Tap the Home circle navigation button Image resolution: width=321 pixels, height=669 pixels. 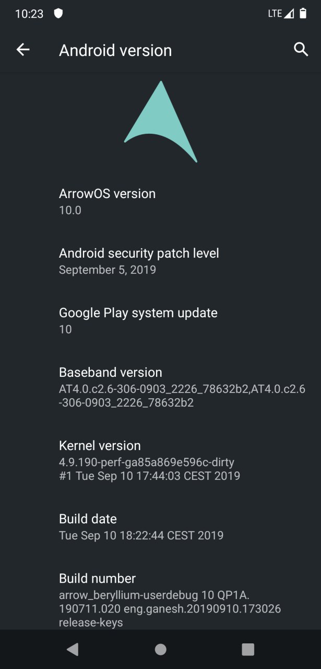click(161, 649)
